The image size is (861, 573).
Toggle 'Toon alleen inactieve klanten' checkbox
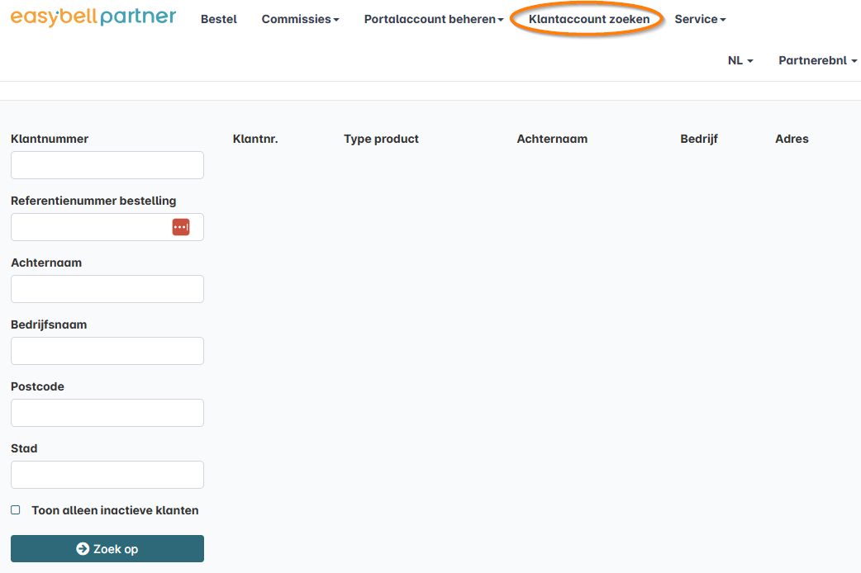[16, 510]
